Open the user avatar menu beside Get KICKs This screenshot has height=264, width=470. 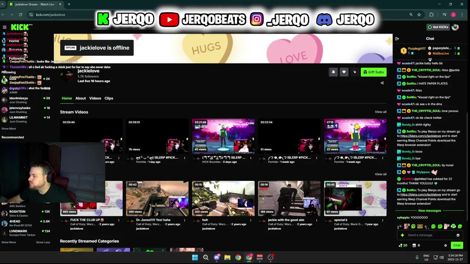[x=455, y=27]
